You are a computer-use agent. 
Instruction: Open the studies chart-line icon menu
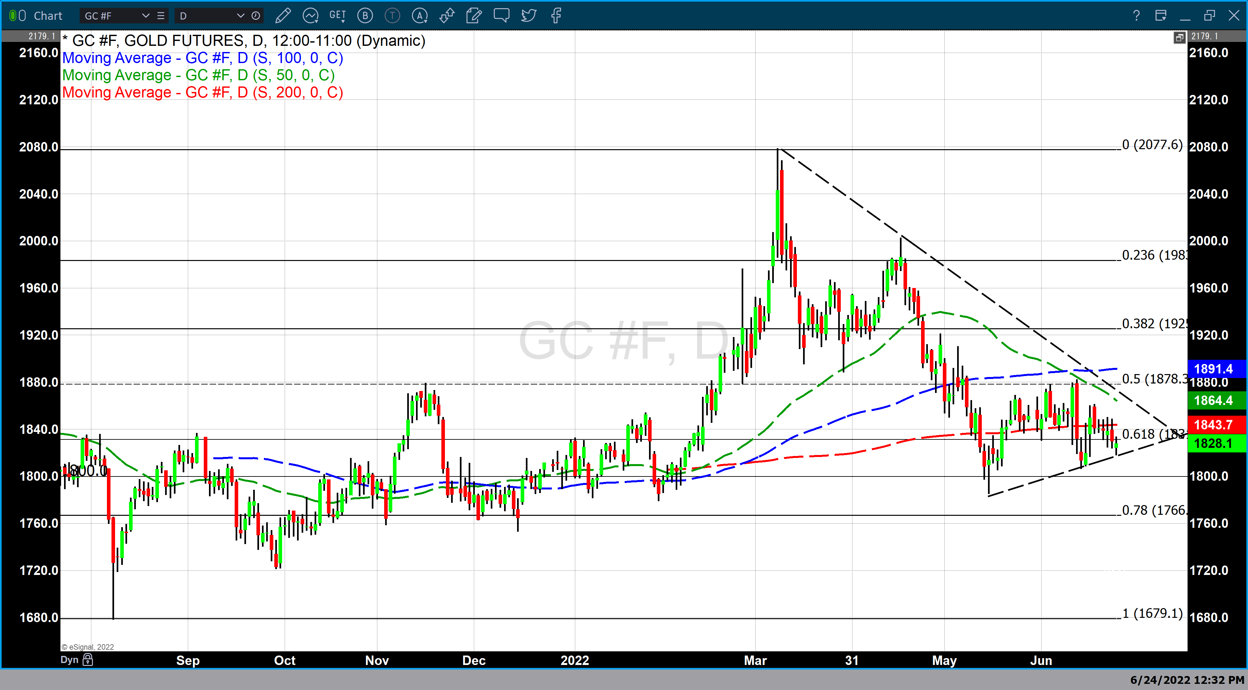point(310,16)
